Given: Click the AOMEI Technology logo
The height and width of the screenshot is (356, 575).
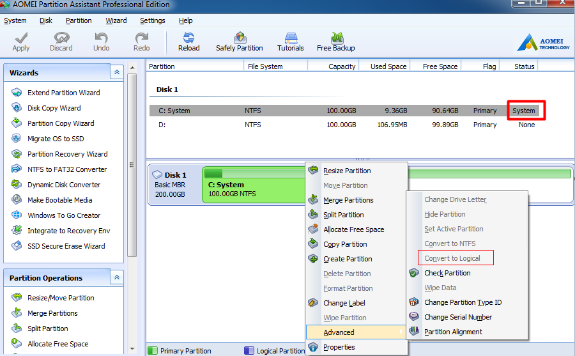Looking at the screenshot, I should pos(544,42).
